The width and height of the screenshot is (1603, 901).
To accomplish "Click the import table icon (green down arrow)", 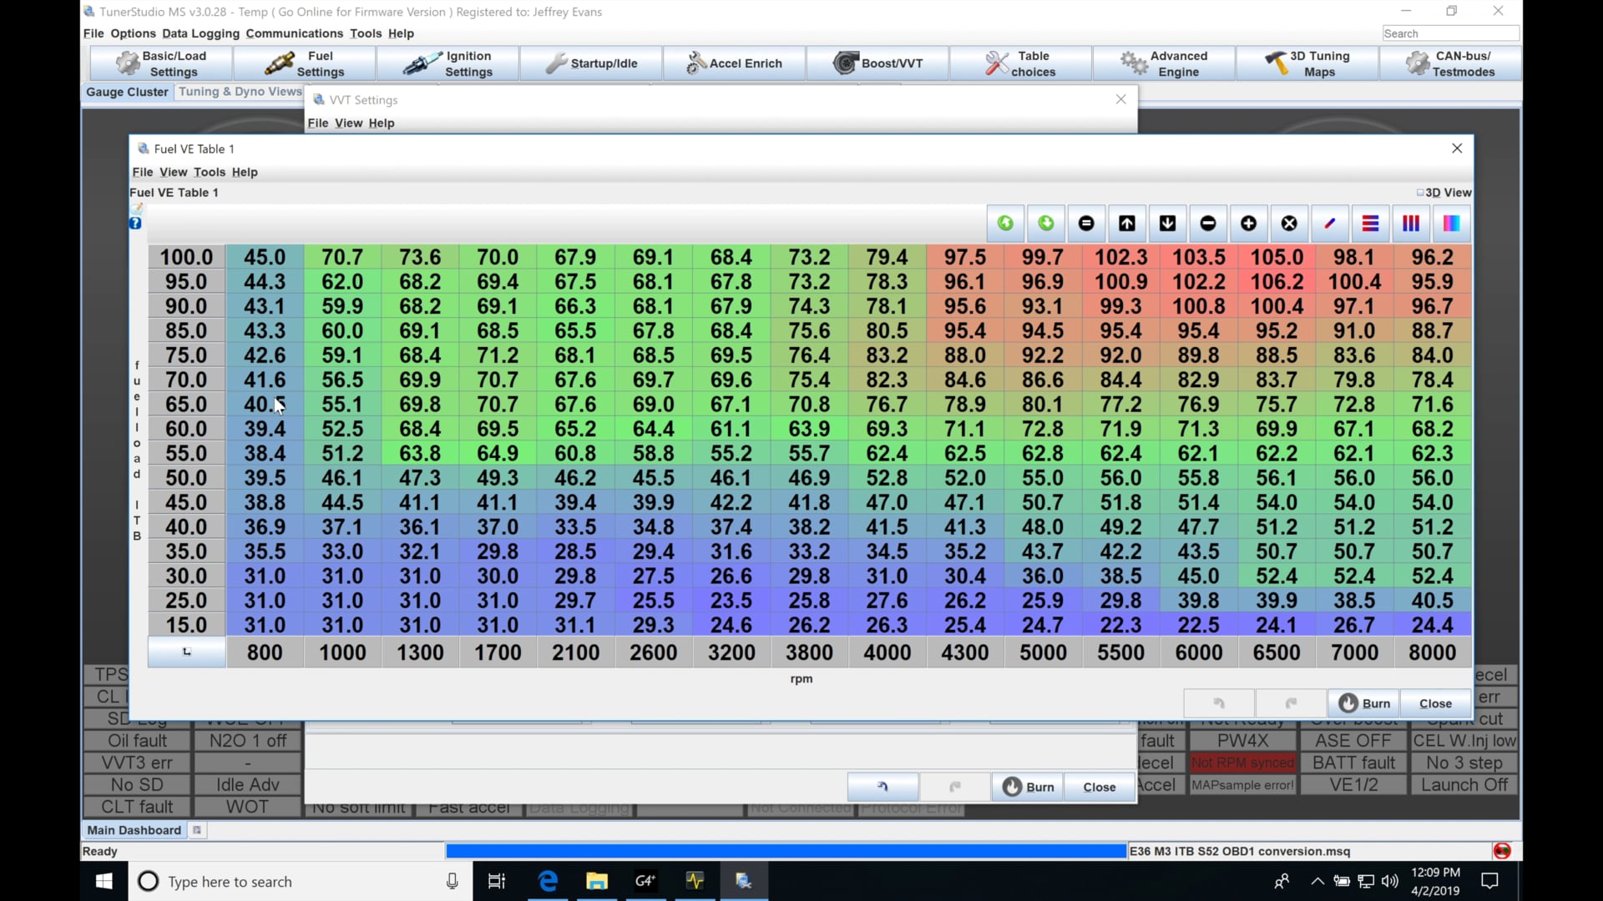I will 1046,224.
